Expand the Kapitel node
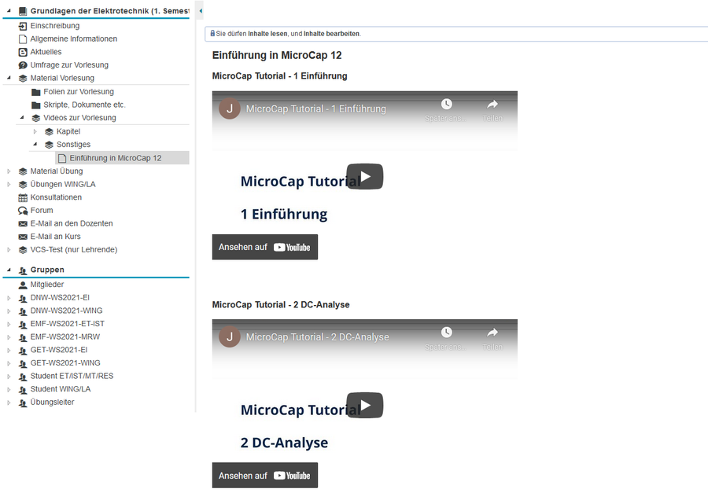Screen dimensions: 708x500 [x=35, y=132]
